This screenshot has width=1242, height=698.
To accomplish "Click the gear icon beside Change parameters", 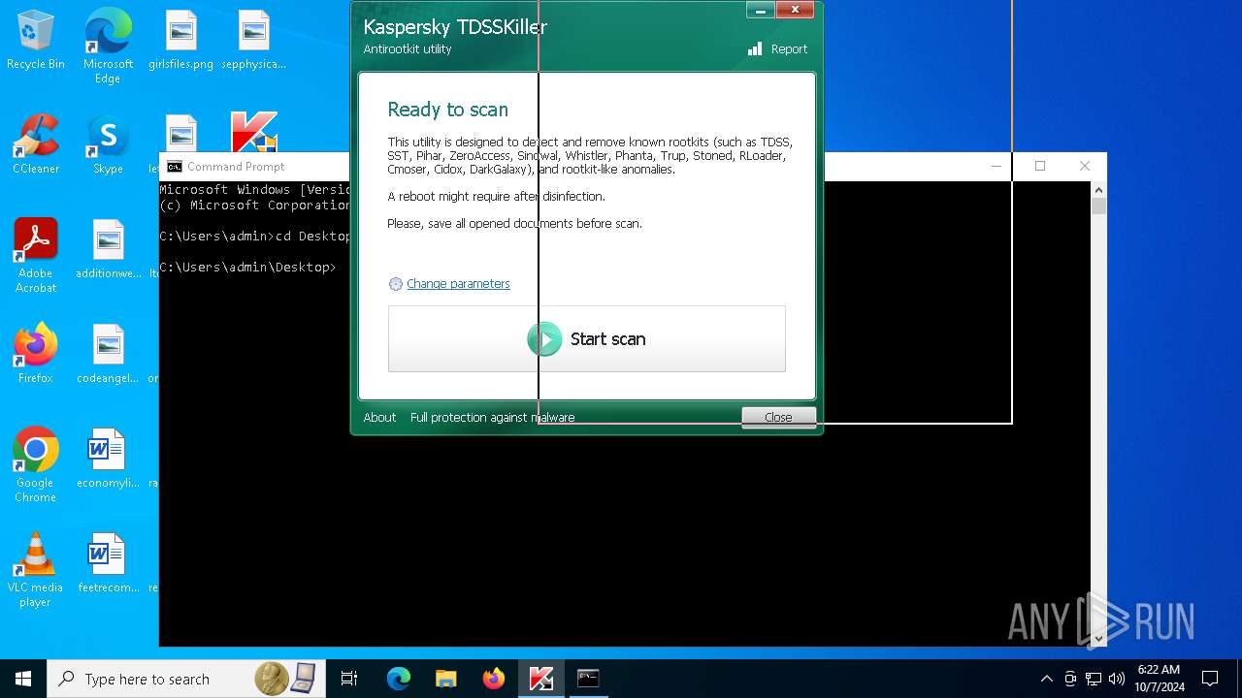I will 395,284.
